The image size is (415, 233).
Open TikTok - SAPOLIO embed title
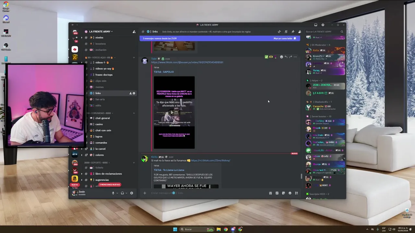164,72
